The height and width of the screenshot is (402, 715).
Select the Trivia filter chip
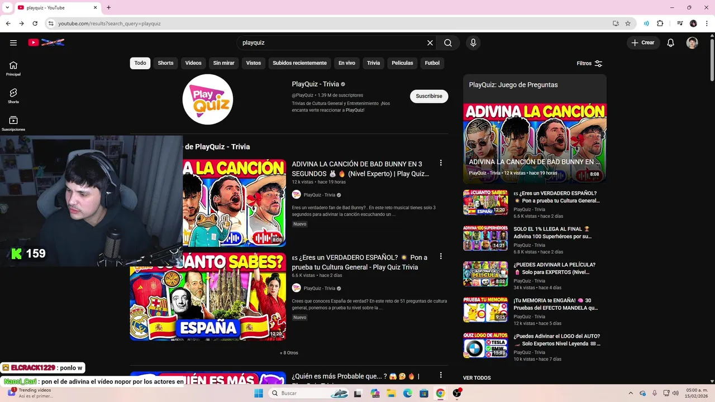point(373,63)
